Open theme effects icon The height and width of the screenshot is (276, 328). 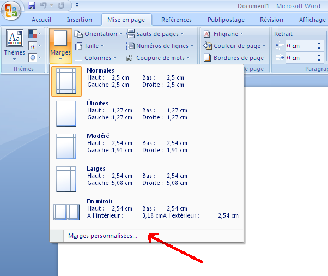(x=33, y=58)
